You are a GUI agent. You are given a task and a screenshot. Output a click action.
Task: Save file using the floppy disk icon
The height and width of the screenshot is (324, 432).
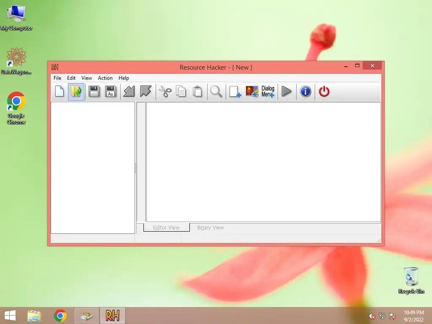click(x=94, y=92)
